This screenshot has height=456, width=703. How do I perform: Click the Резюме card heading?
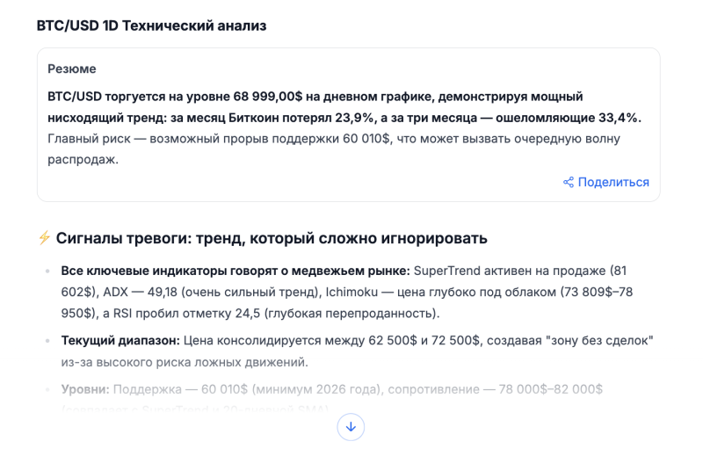pyautogui.click(x=72, y=69)
